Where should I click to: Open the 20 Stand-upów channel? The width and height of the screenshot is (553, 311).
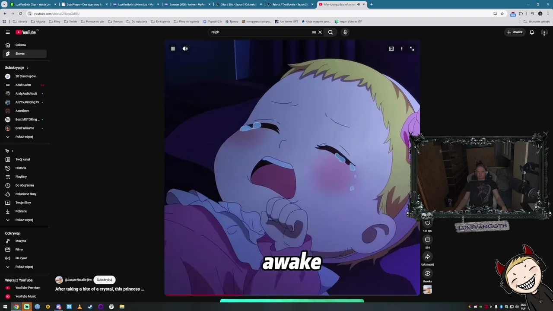[x=24, y=76]
